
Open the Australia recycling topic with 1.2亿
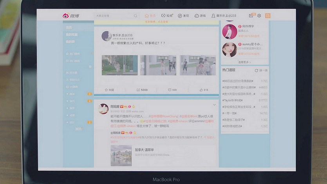tap(239, 94)
